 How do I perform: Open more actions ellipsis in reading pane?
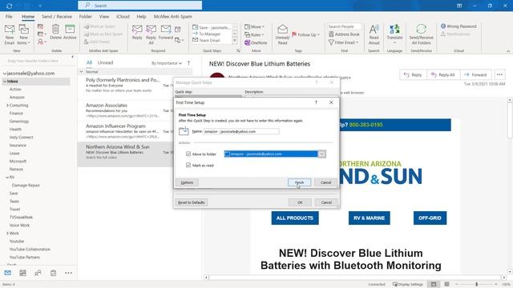tap(499, 74)
